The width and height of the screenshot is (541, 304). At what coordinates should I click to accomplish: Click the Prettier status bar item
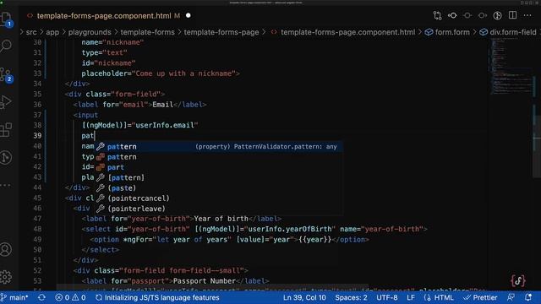480,297
